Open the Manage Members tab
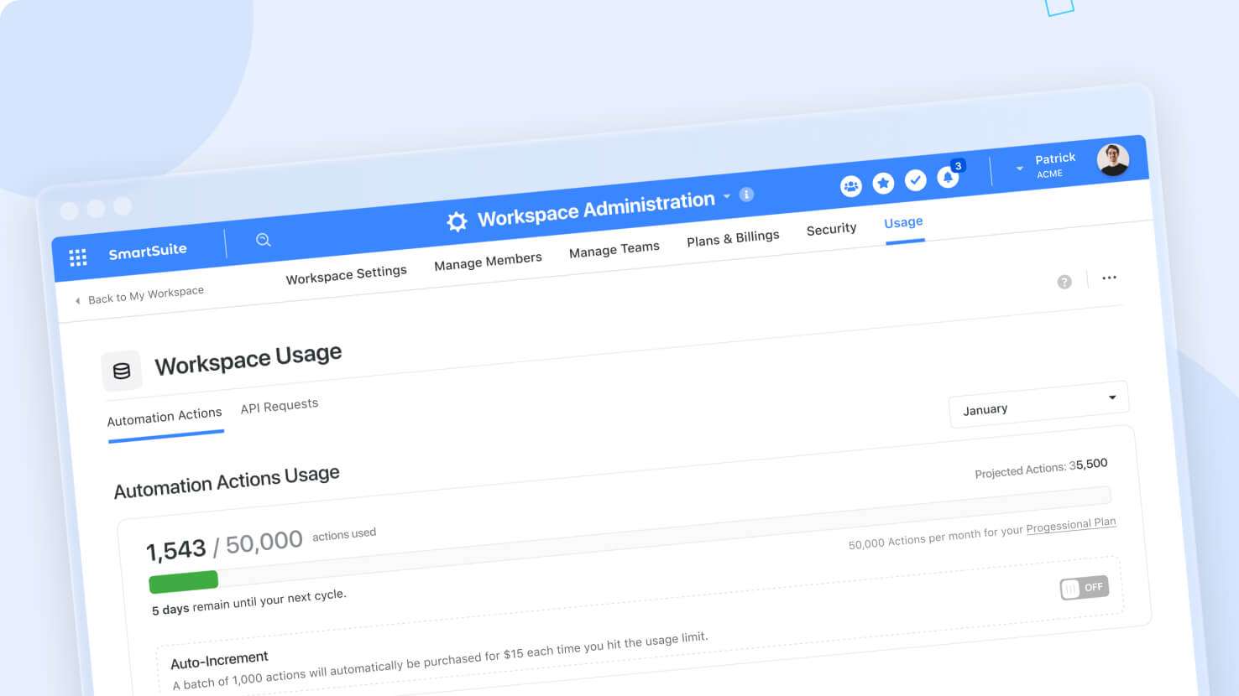This screenshot has width=1239, height=696. pos(488,262)
